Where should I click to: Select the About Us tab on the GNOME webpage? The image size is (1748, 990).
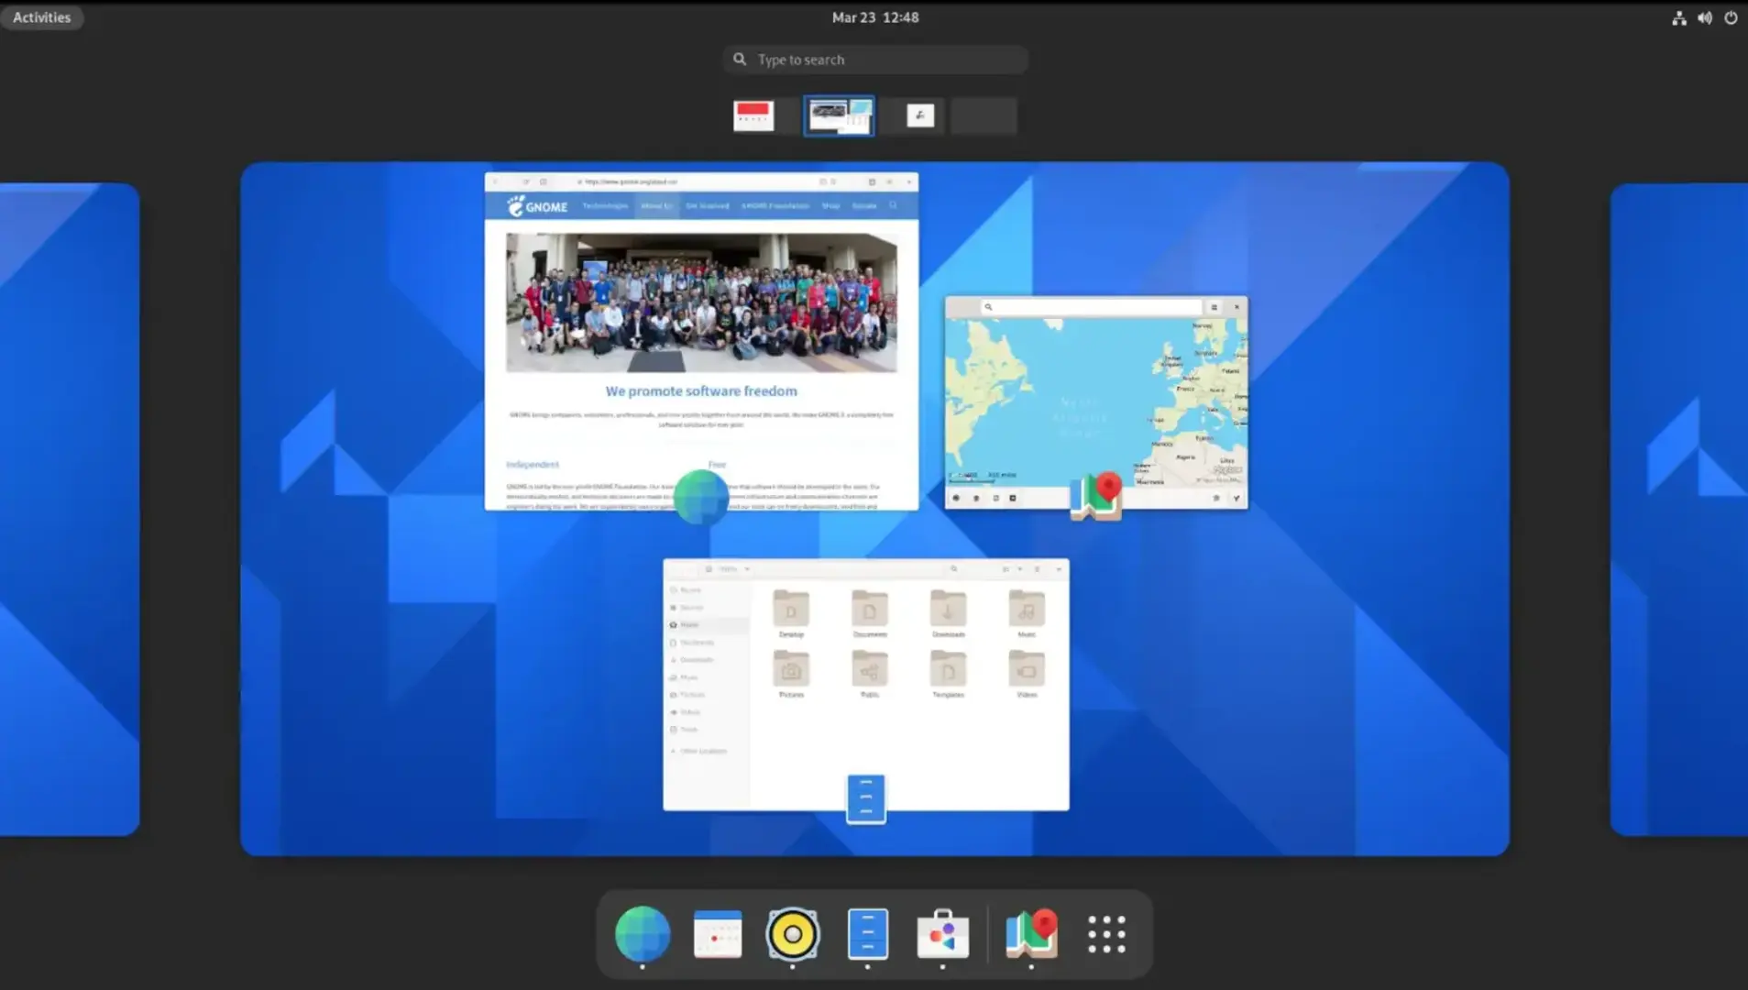(x=656, y=207)
